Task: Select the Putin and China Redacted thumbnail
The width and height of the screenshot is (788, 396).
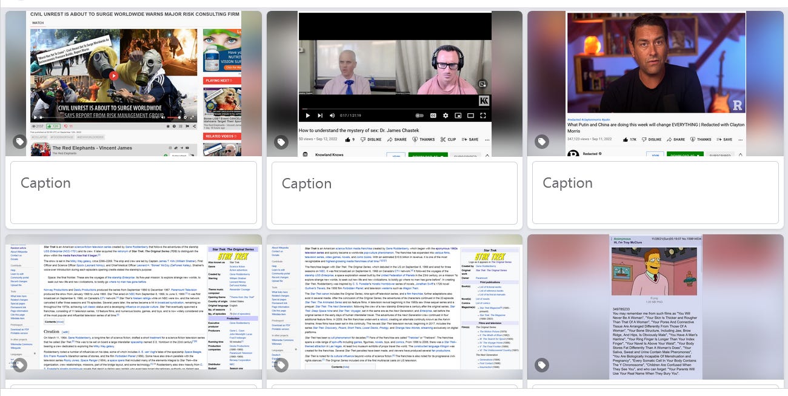Action: (x=655, y=84)
